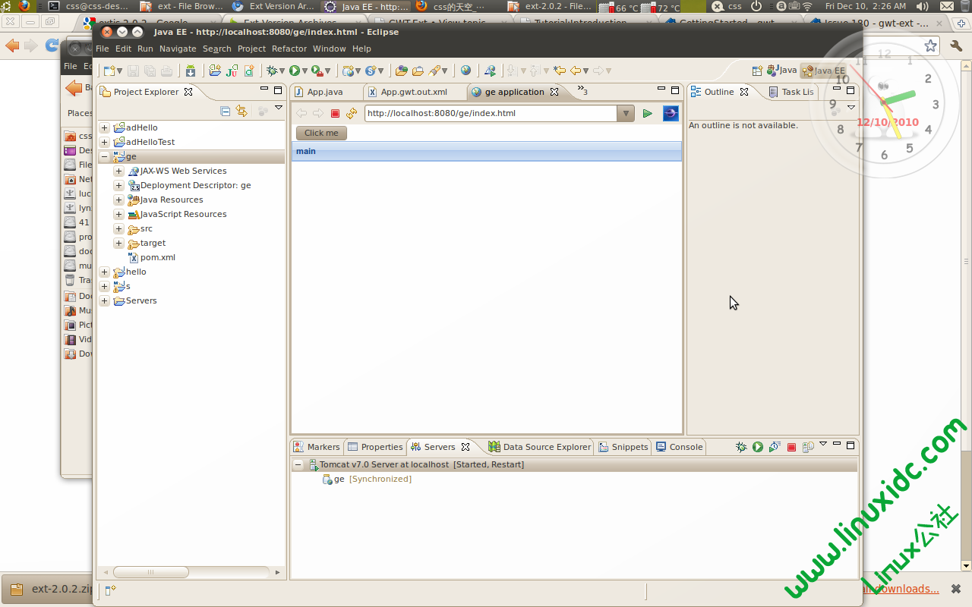Viewport: 972px width, 607px height.
Task: Stop loading page in internal browser
Action: pyautogui.click(x=335, y=114)
